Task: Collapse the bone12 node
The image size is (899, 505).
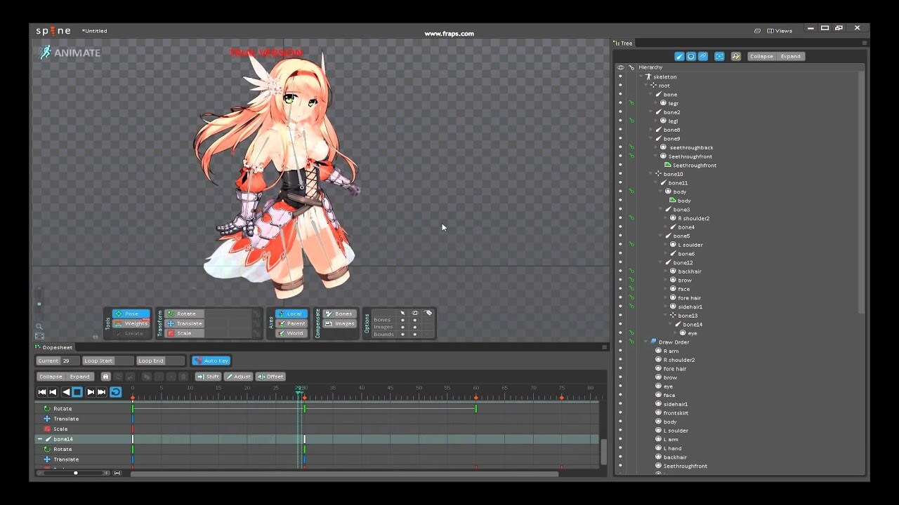Action: point(661,262)
